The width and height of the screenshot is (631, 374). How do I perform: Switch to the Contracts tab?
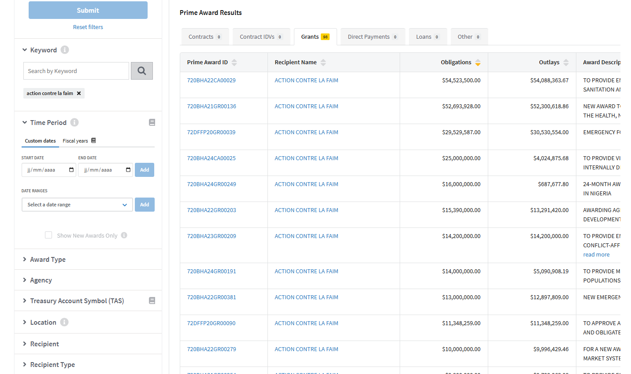pyautogui.click(x=205, y=37)
